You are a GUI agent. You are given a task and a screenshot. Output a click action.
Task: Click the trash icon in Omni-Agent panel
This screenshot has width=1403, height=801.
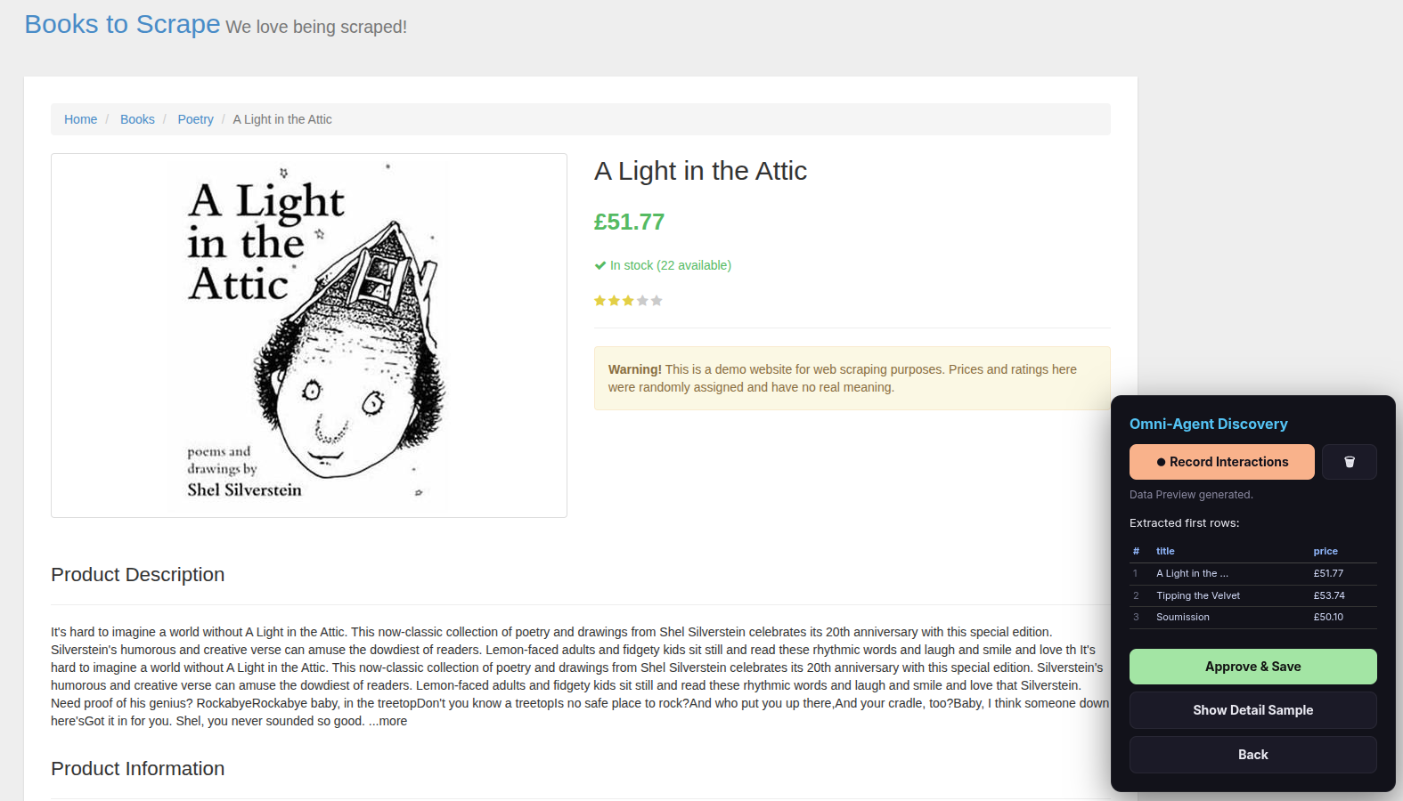[x=1349, y=462]
